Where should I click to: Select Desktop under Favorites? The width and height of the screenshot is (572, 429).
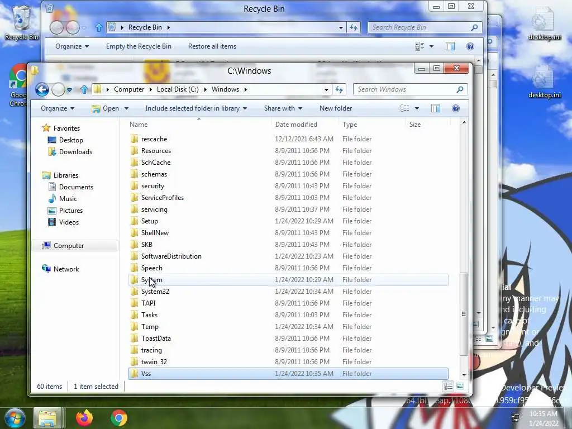(71, 140)
